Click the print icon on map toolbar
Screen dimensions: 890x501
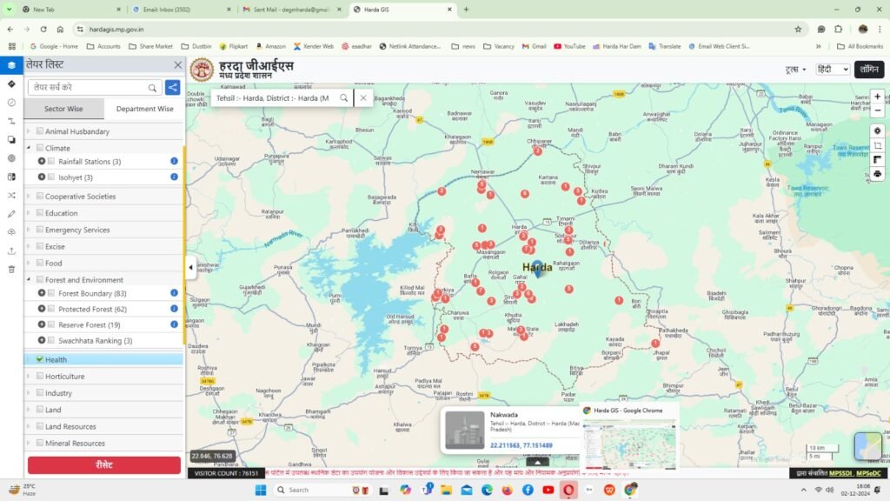[877, 174]
